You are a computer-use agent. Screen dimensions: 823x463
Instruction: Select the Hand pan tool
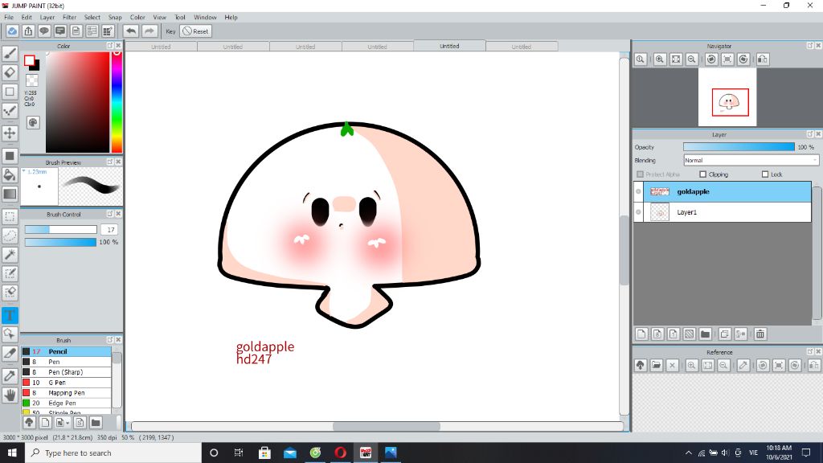click(10, 395)
